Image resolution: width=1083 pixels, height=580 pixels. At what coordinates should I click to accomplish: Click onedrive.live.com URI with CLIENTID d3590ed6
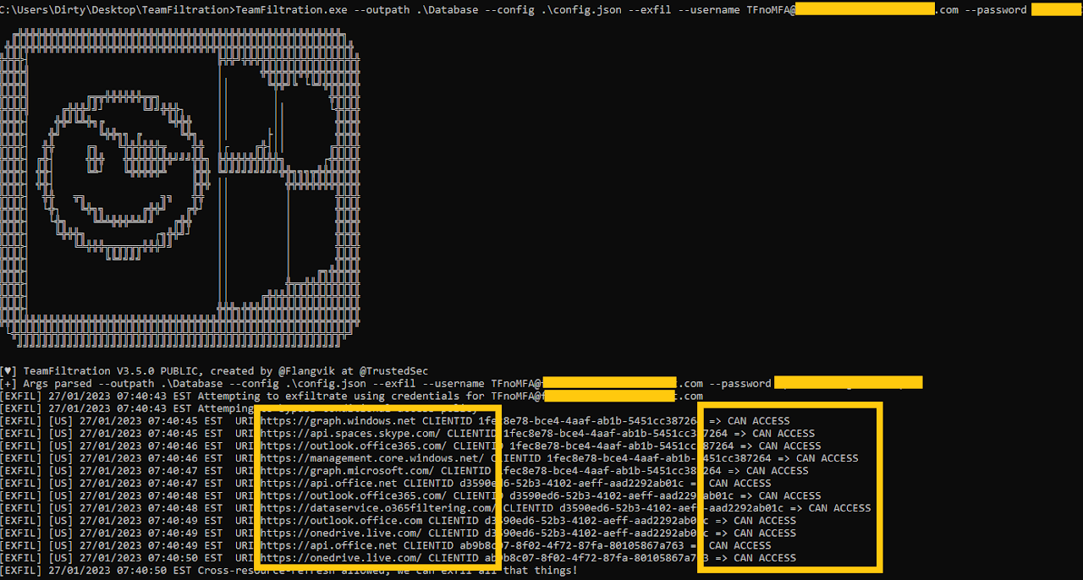point(342,533)
